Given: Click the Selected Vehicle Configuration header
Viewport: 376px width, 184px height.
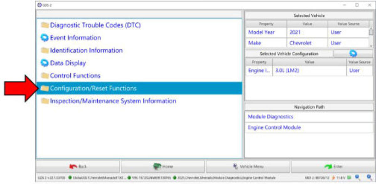Looking at the screenshot, I should point(289,54).
